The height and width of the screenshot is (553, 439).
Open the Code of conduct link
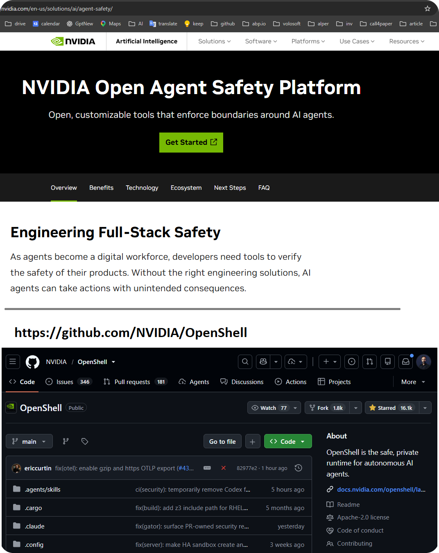click(360, 531)
